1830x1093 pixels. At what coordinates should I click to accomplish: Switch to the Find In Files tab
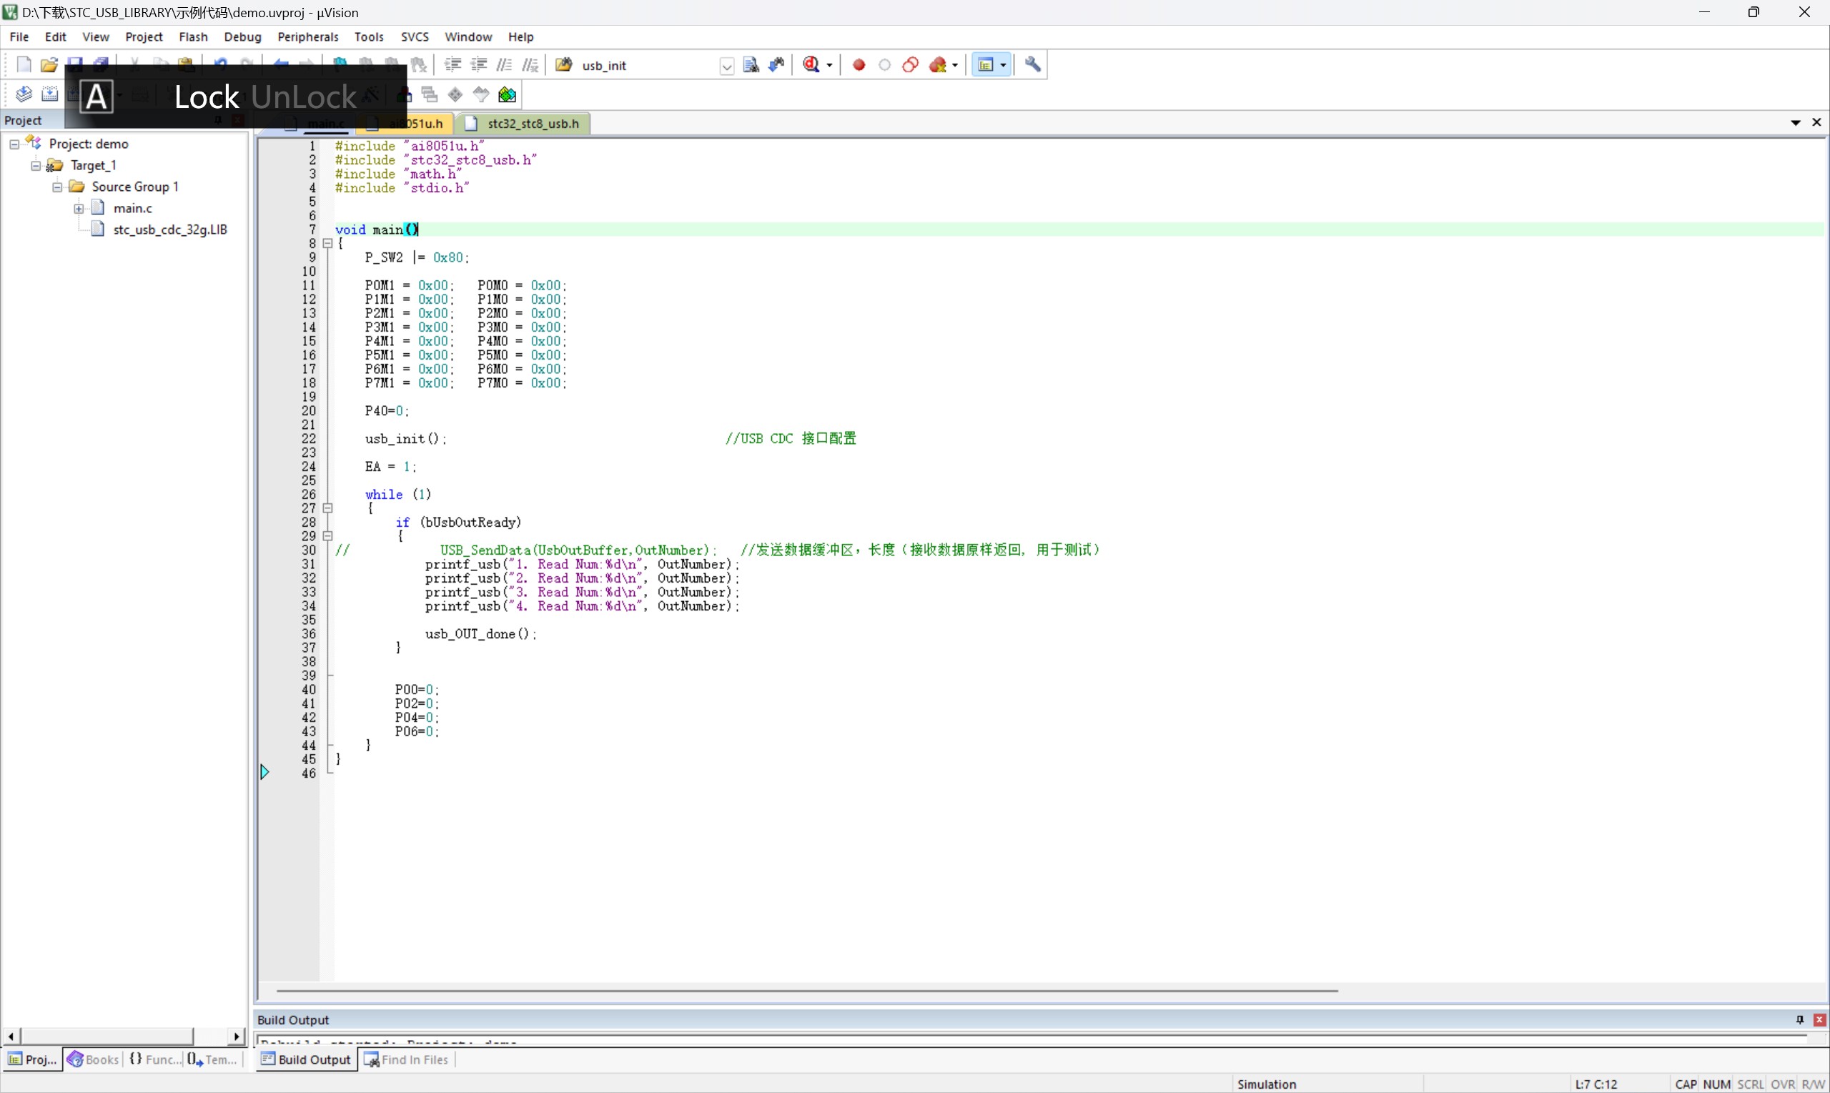[407, 1060]
